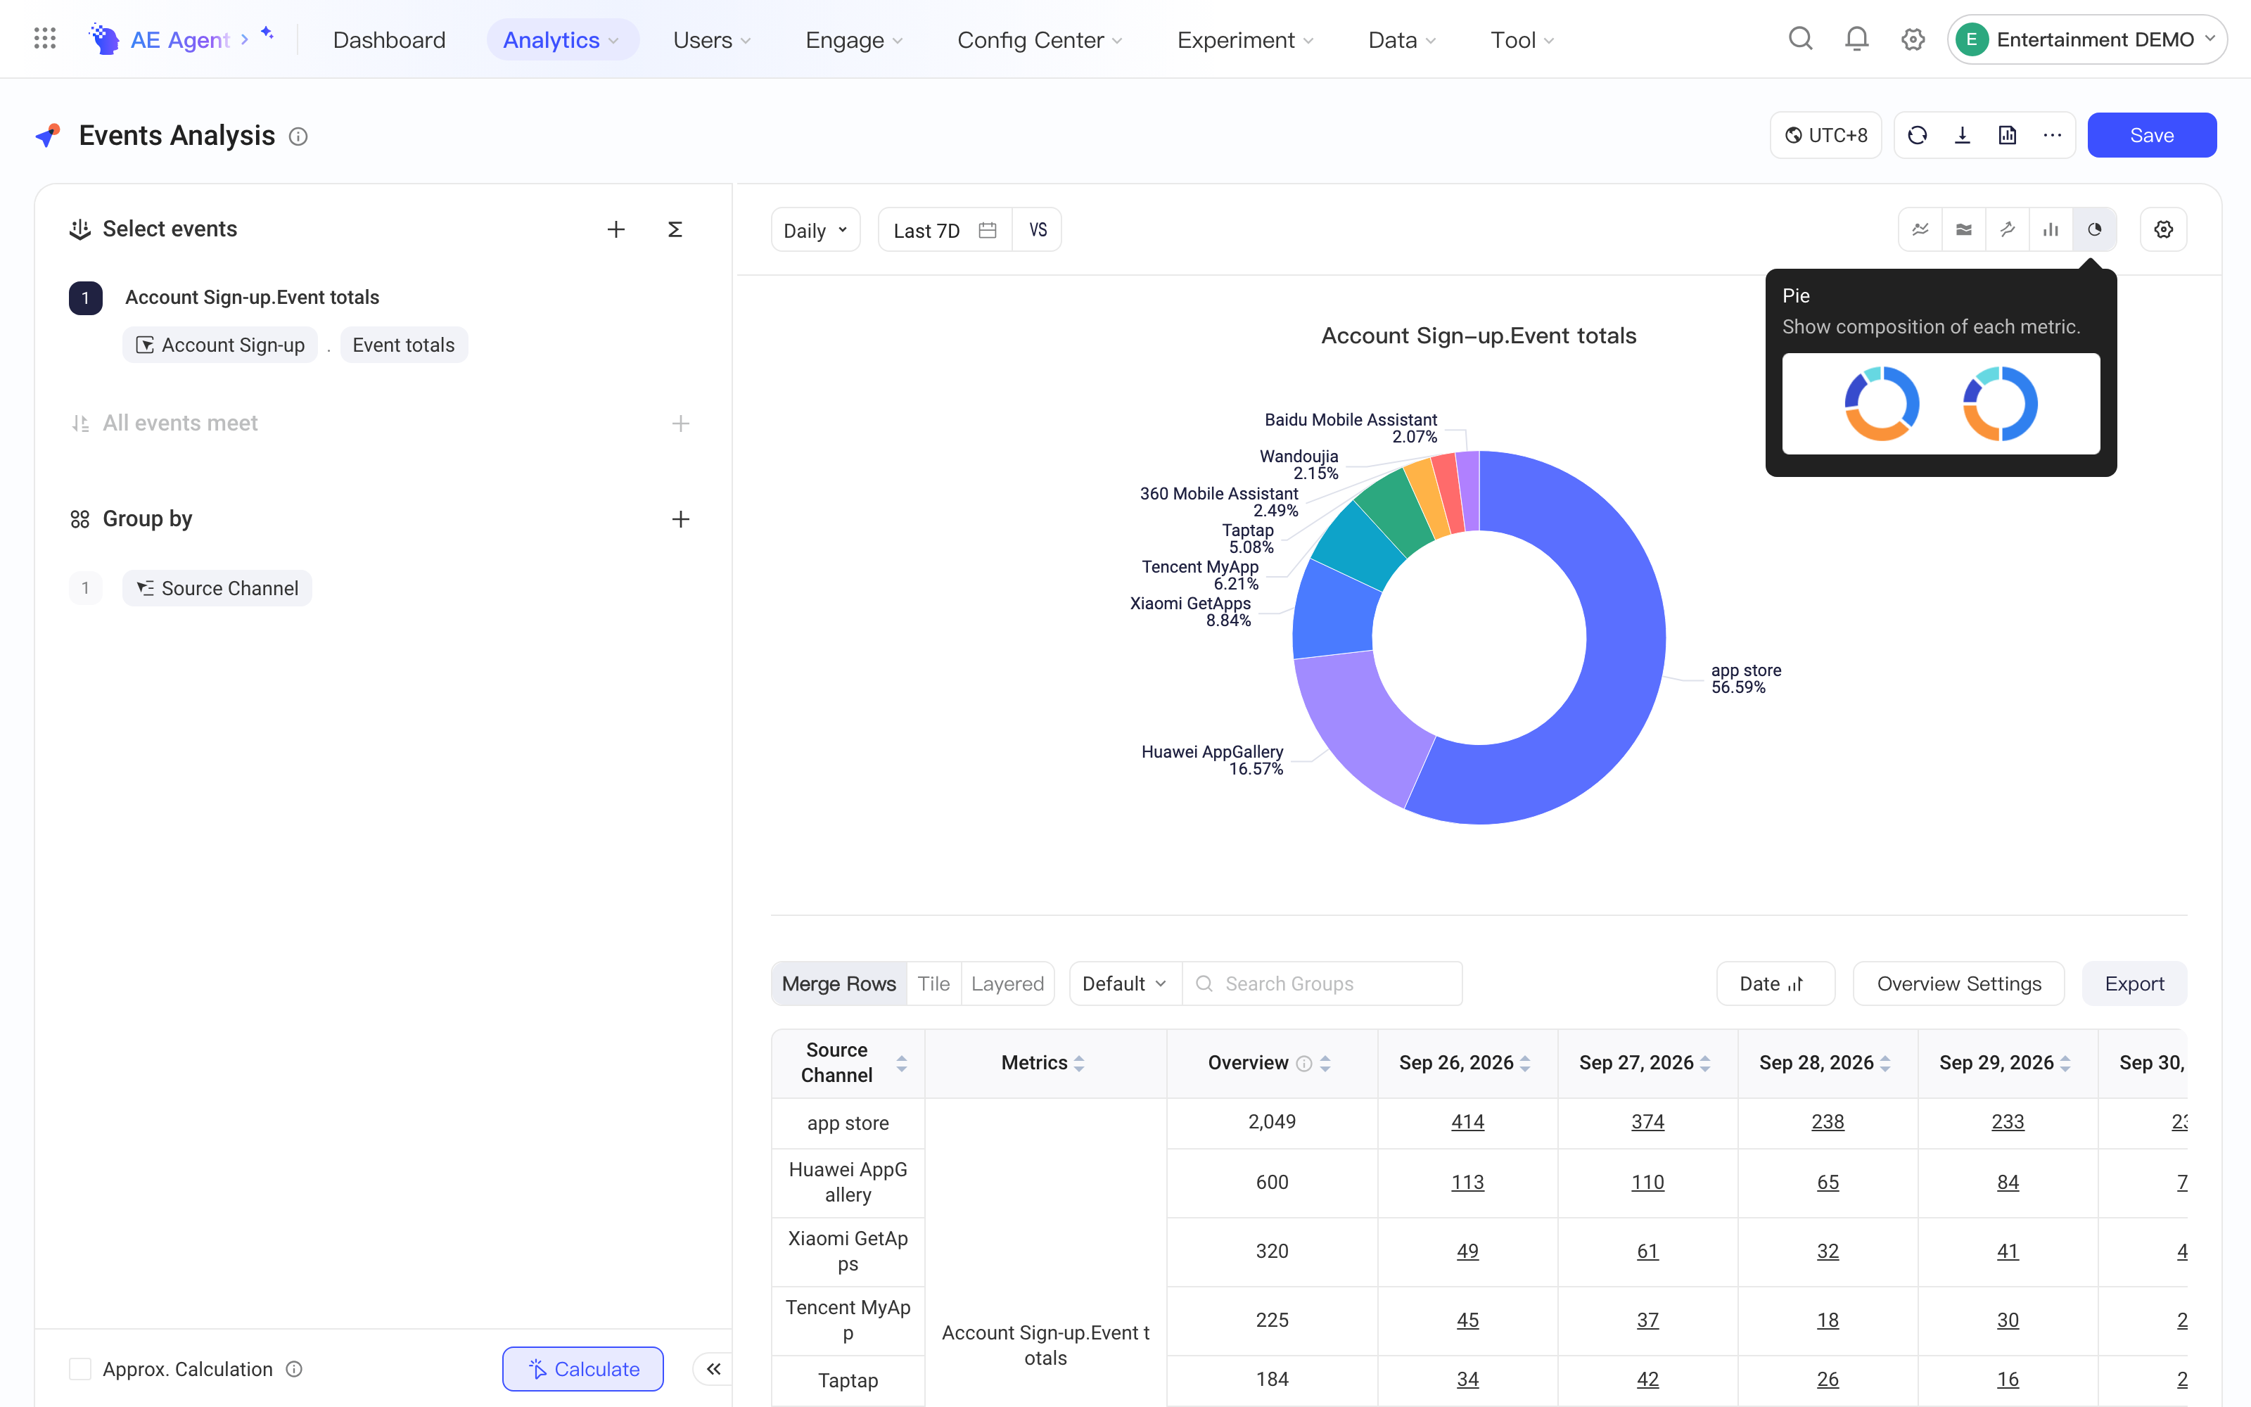
Task: Open the Engage menu
Action: click(854, 40)
